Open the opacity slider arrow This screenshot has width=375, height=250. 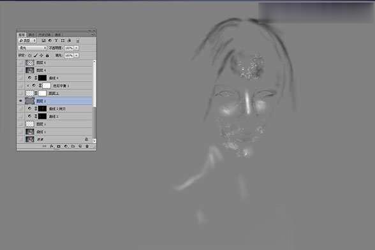(76, 48)
